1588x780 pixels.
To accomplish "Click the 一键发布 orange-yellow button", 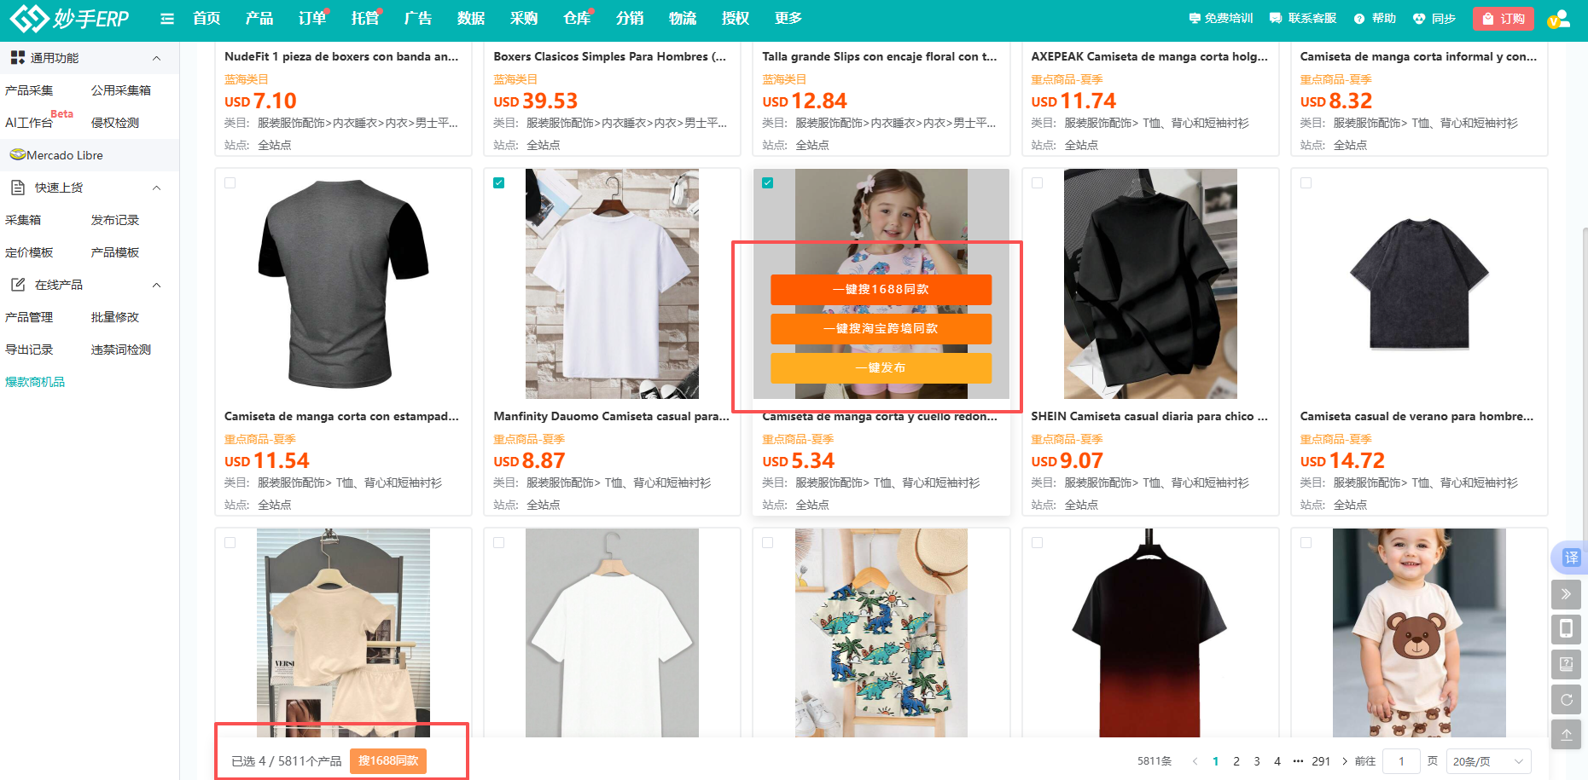I will pyautogui.click(x=881, y=368).
